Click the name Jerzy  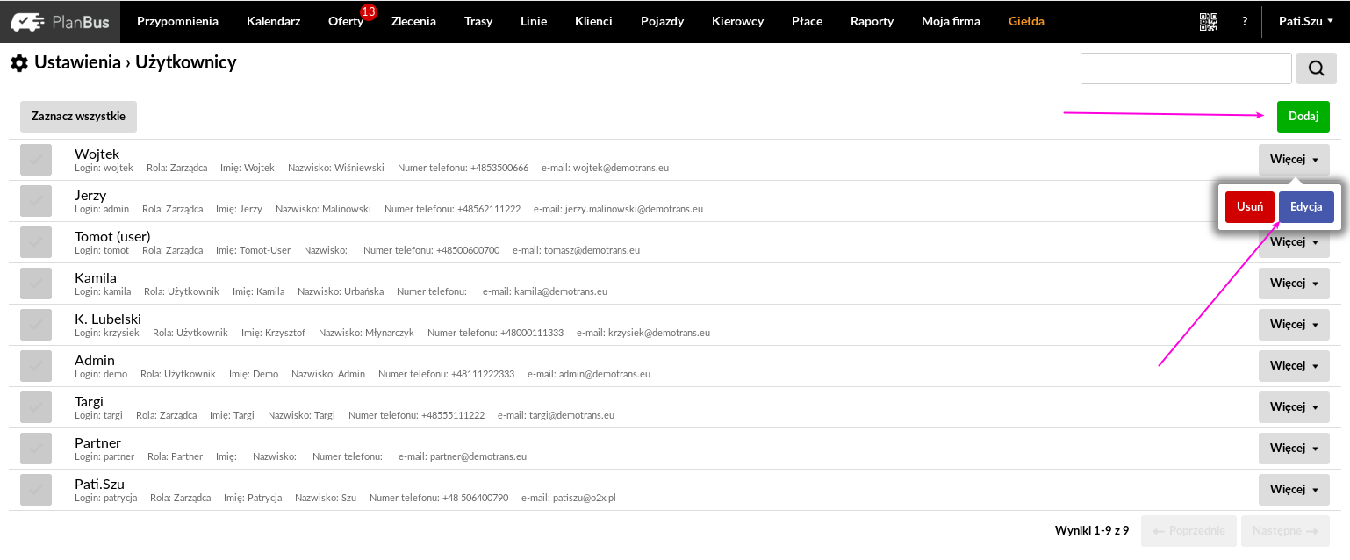90,196
